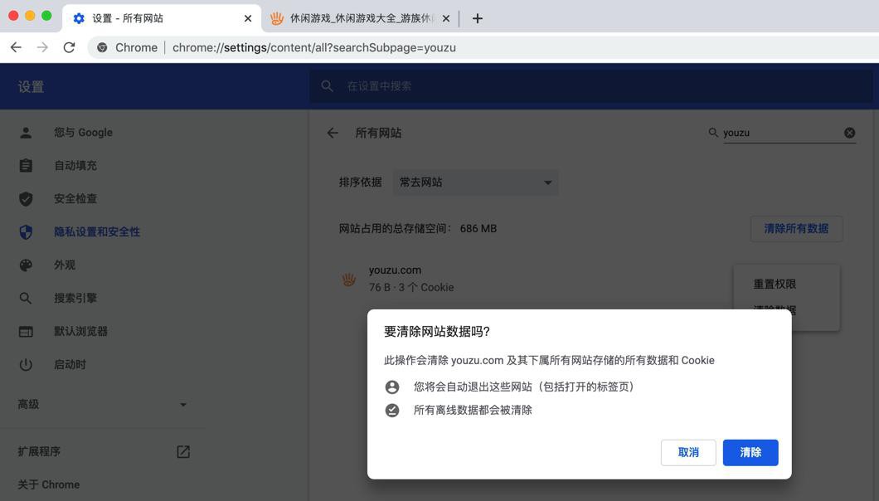The image size is (879, 501).
Task: Switch to the 休闲游戏 browser tab
Action: coord(362,18)
